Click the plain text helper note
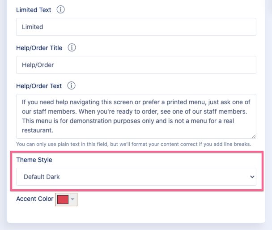The height and width of the screenshot is (230, 272). pos(133,144)
